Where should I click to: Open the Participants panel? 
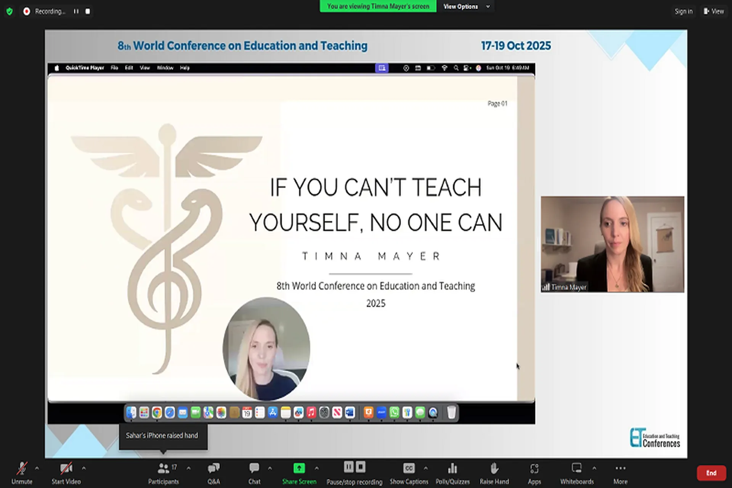[x=164, y=473]
